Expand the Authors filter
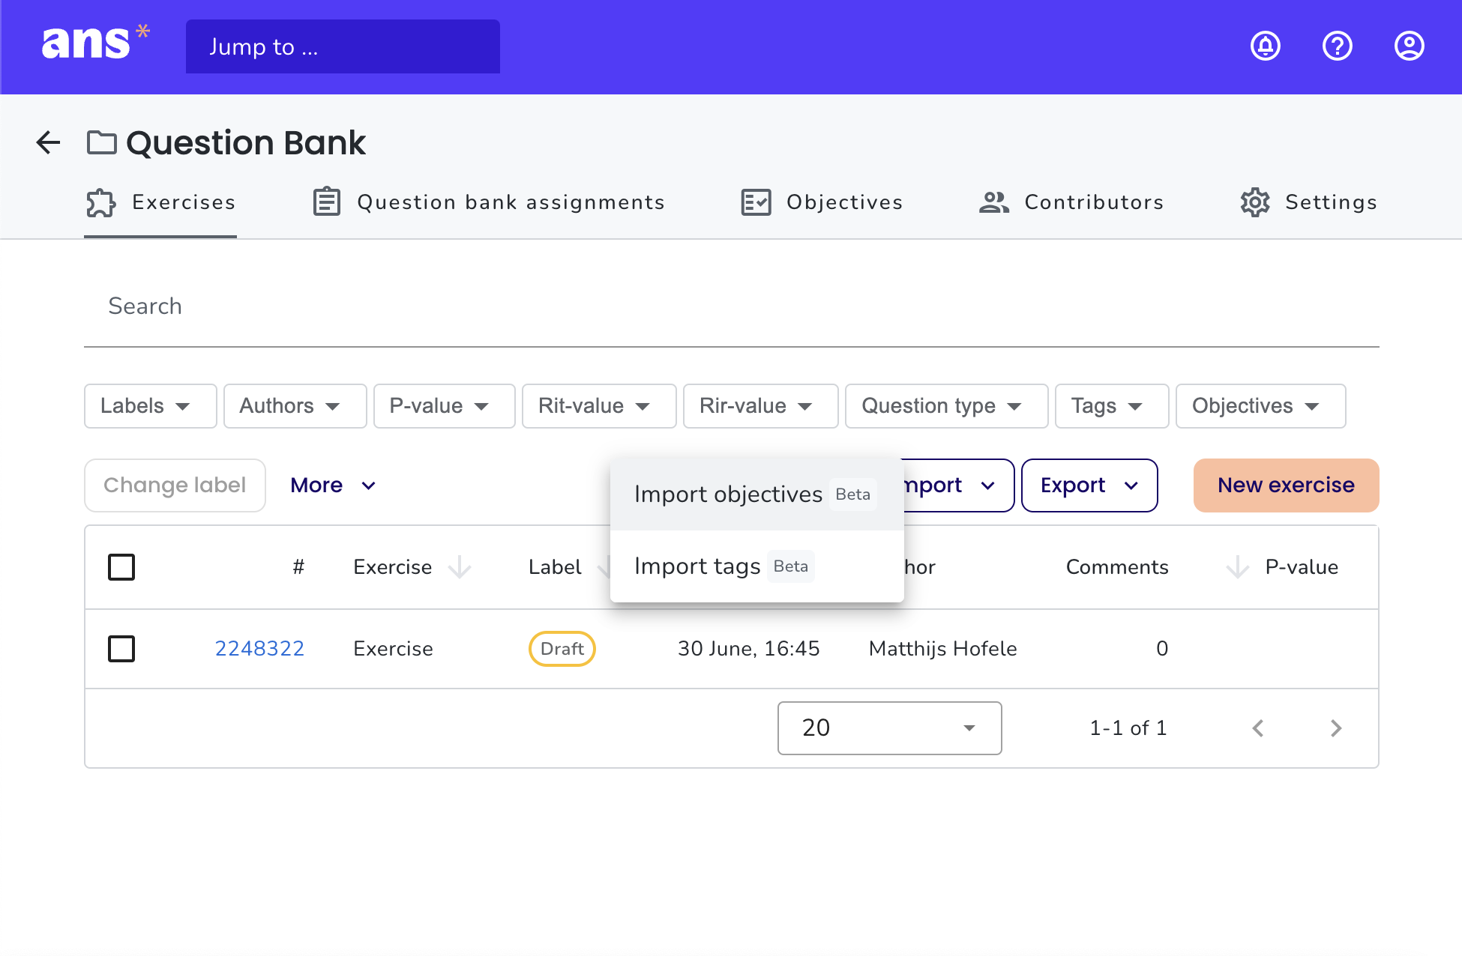Viewport: 1462px width, 956px height. [295, 406]
